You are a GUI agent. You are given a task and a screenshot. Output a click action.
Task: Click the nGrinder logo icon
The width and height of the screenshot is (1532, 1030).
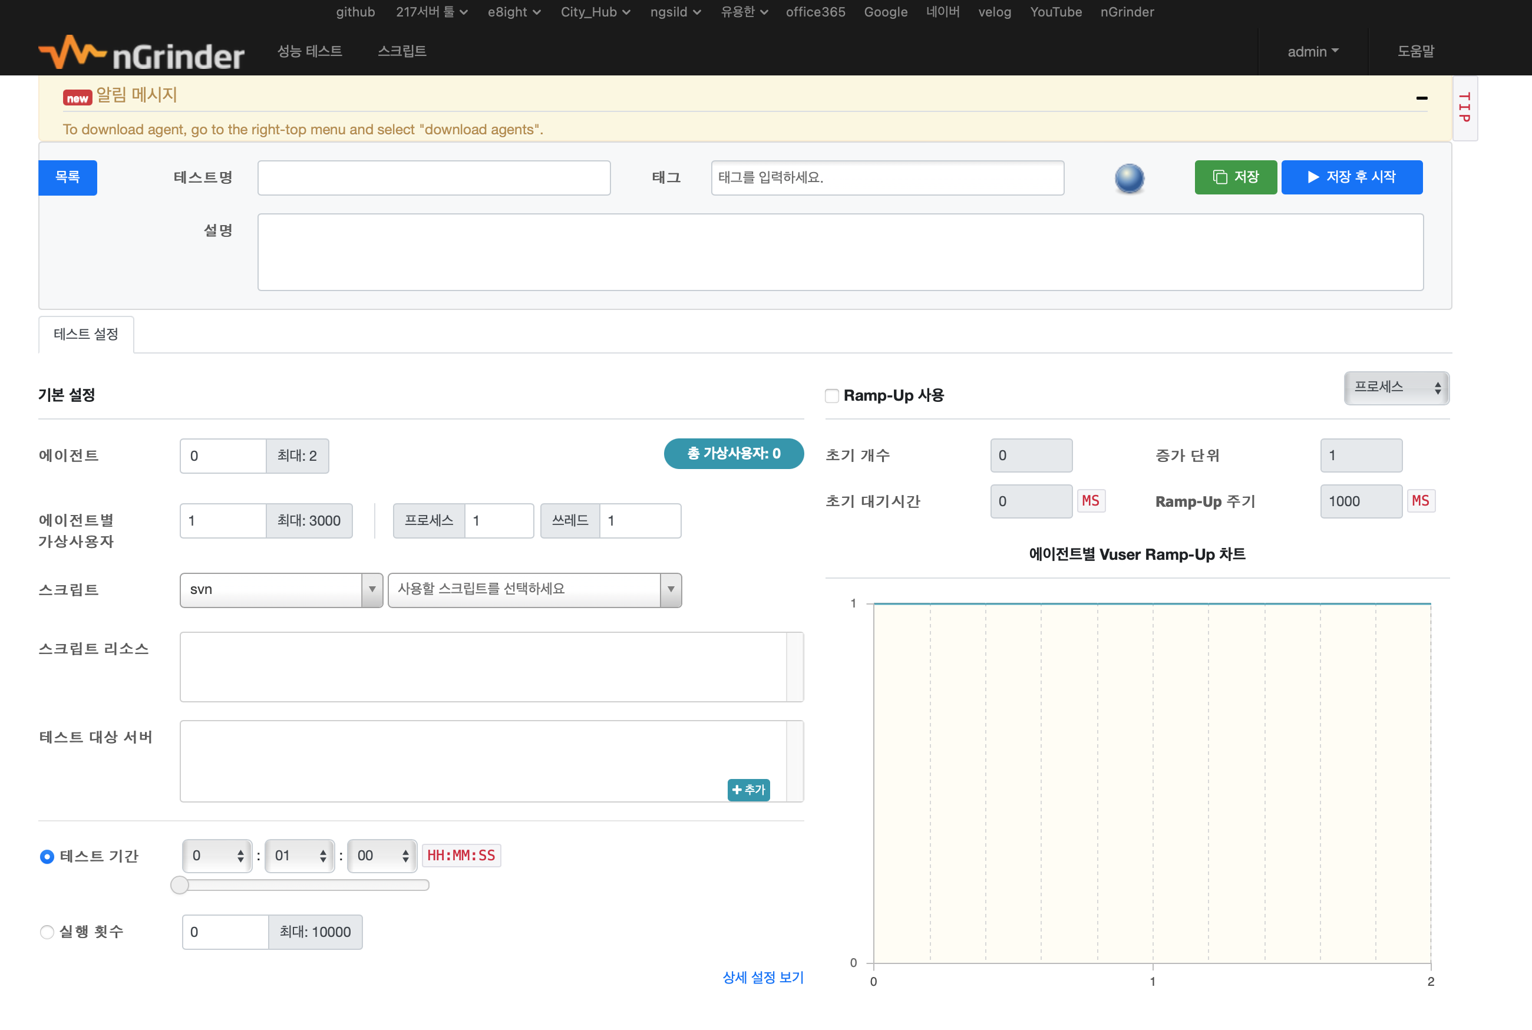(72, 52)
